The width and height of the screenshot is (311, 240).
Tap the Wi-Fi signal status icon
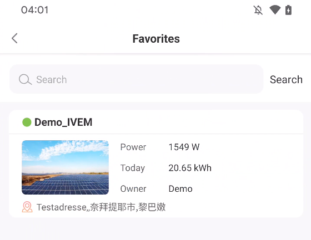tap(275, 10)
